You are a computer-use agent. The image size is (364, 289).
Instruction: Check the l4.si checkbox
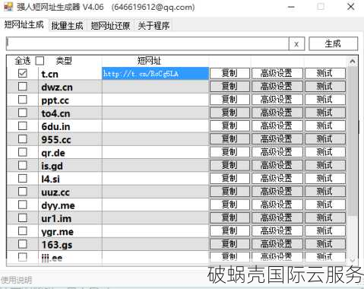[23, 179]
